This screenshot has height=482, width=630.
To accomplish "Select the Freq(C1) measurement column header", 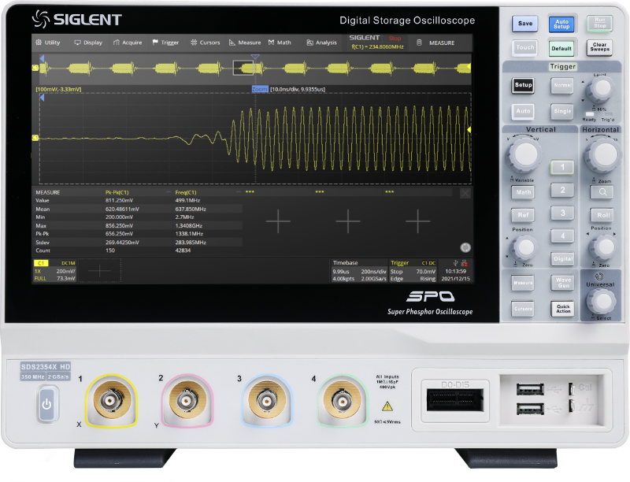I will (x=186, y=192).
